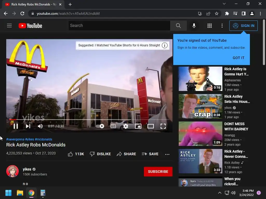Viewport: 266px width, 199px height.
Task: Show hidden system tray icons
Action: pos(220,193)
